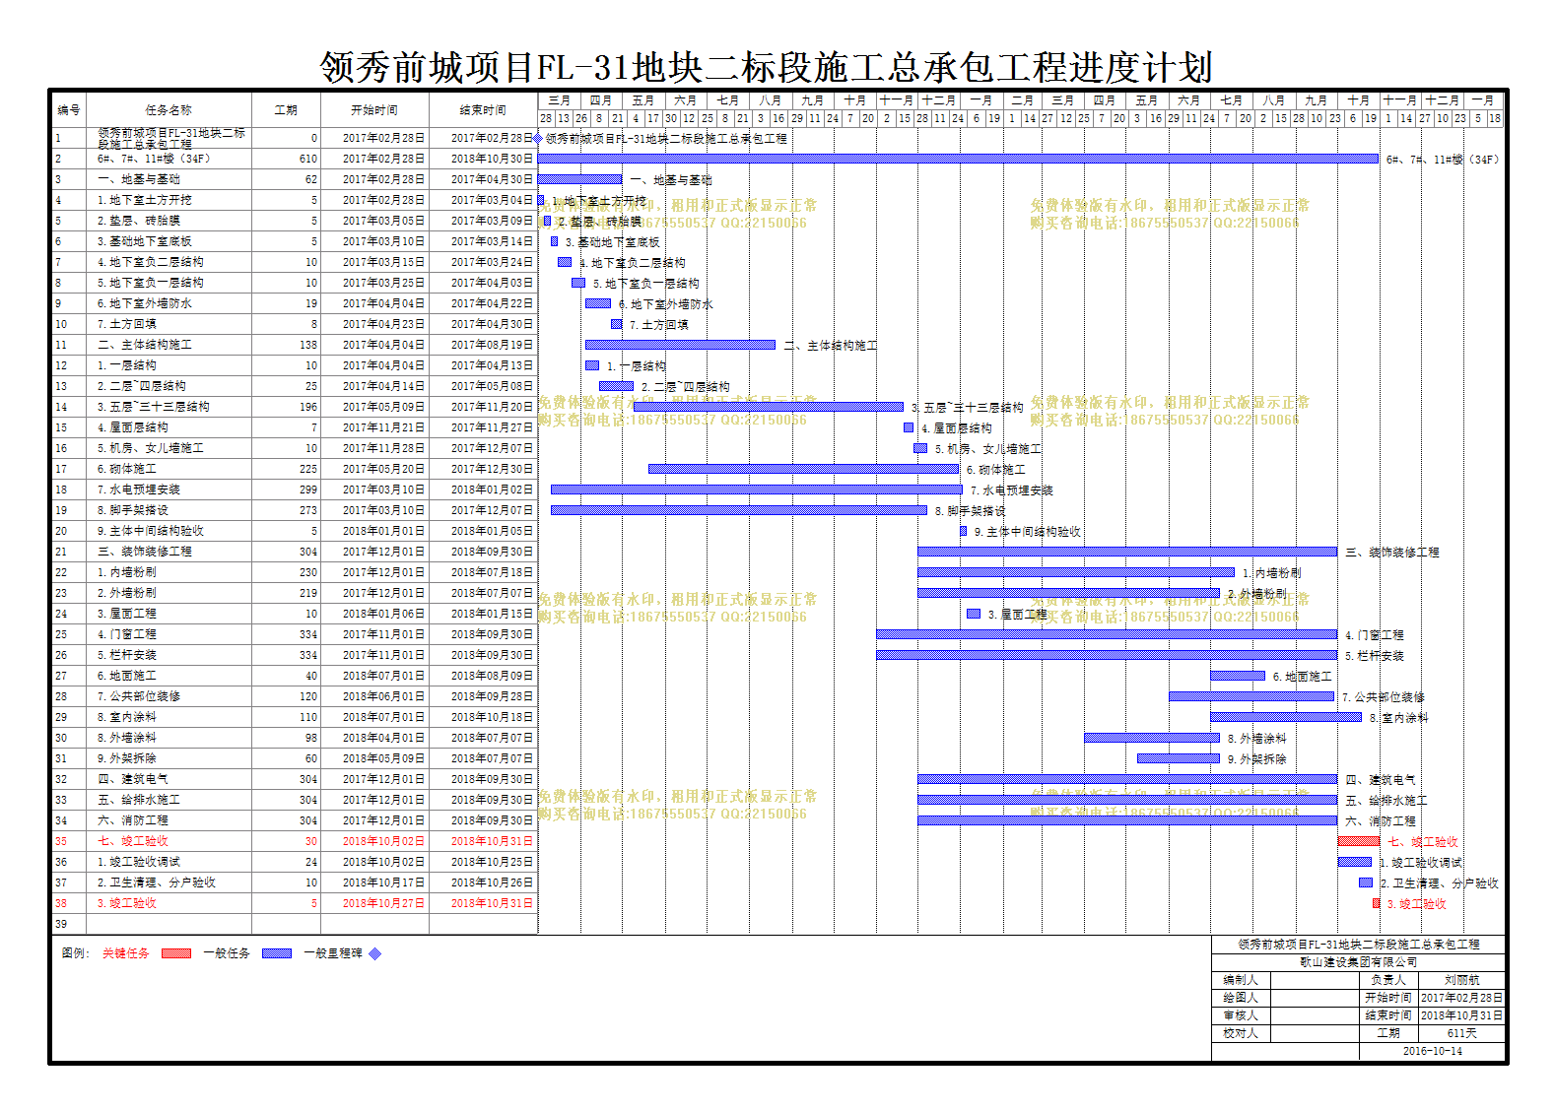Click the Gantt bar for 1. 内墙粉刷
The image size is (1555, 1111).
coord(1076,572)
